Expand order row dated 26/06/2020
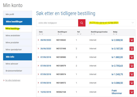 coord(38,48)
